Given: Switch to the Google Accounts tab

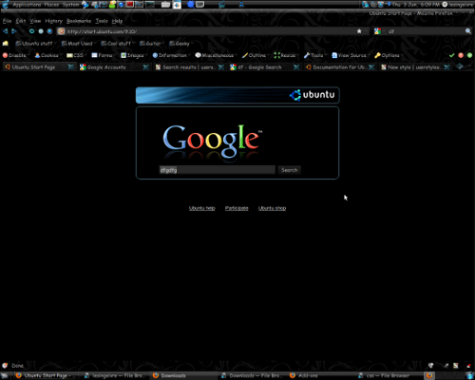Looking at the screenshot, I should coord(109,67).
